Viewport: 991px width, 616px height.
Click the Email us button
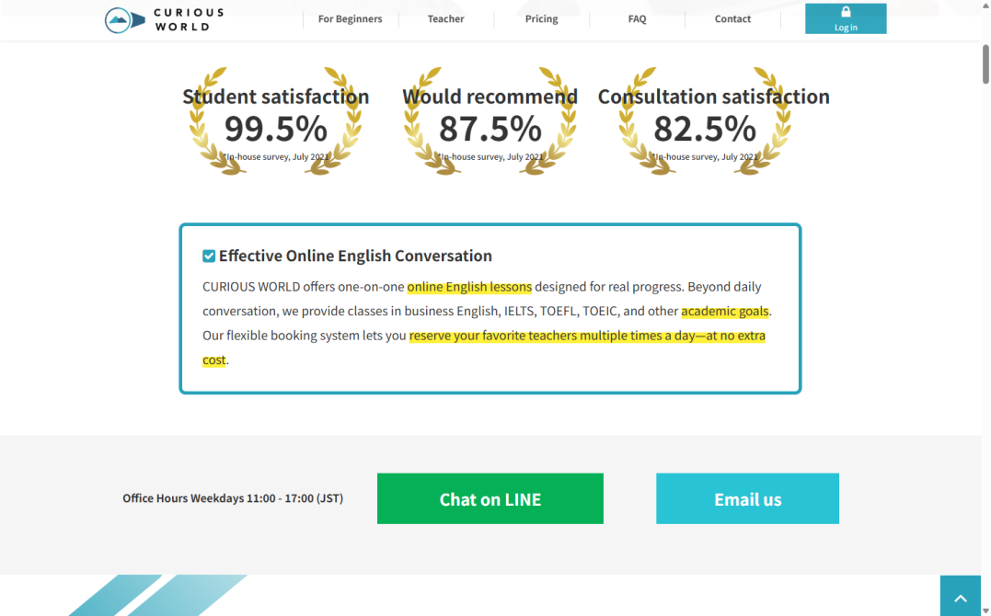coord(748,498)
